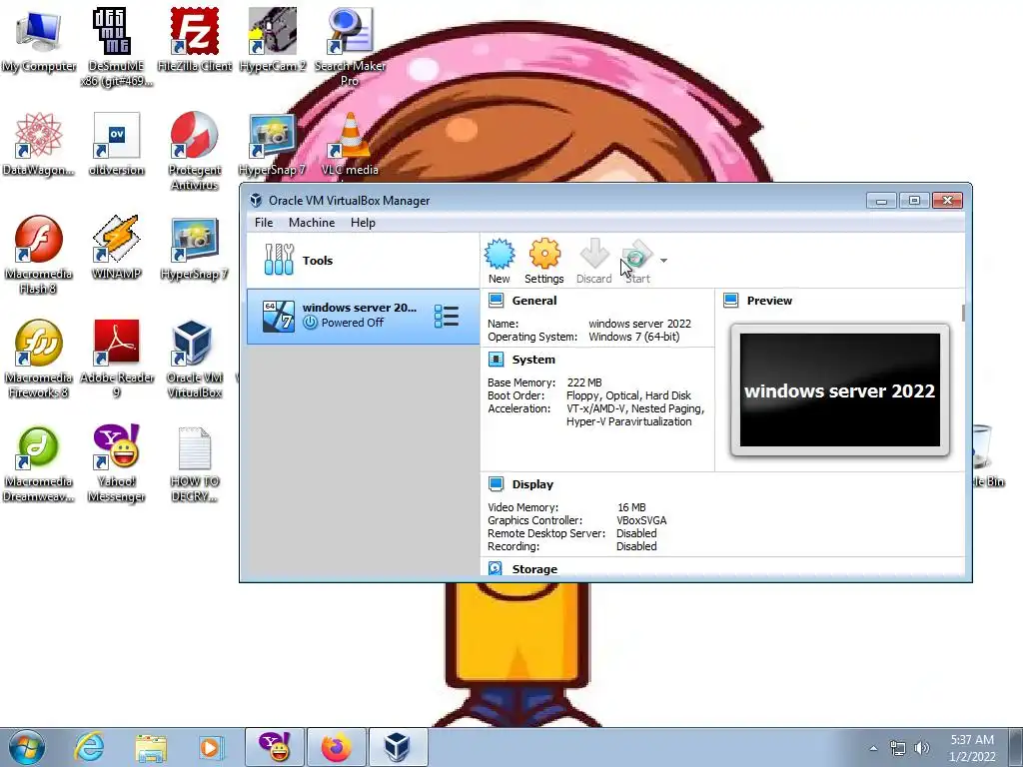Select Macromedia Flash 8 desktop shortcut

[x=39, y=255]
